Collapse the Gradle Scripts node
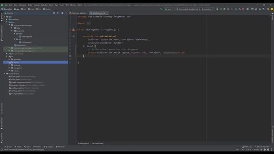The height and width of the screenshot is (154, 274). tap(4, 74)
